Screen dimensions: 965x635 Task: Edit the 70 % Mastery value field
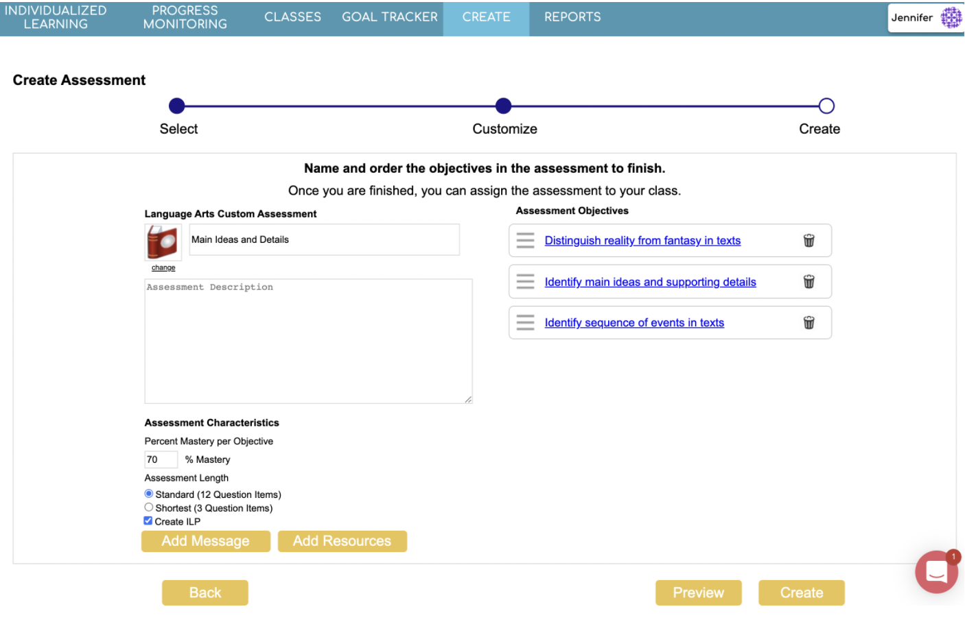click(161, 459)
